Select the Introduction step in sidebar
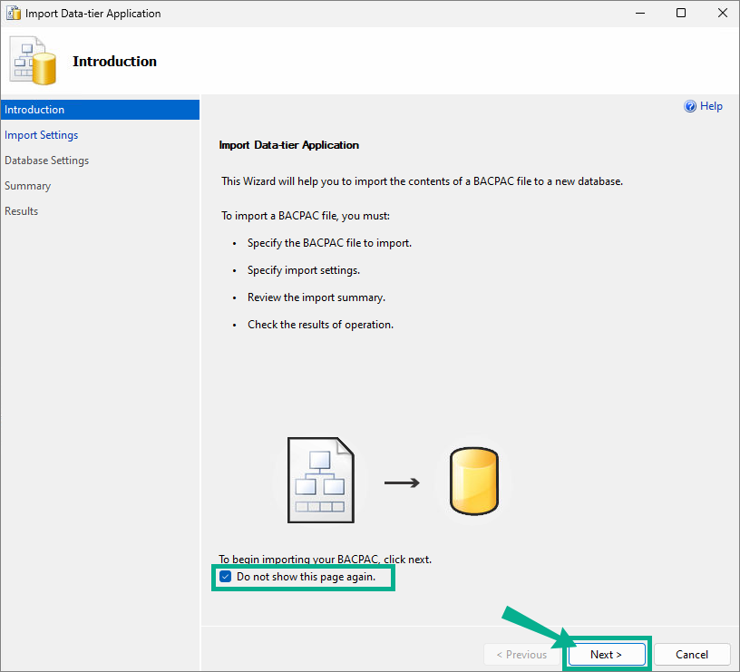Image resolution: width=740 pixels, height=672 pixels. point(100,110)
